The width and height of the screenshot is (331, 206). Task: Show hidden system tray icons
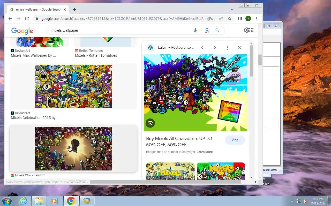point(292,201)
